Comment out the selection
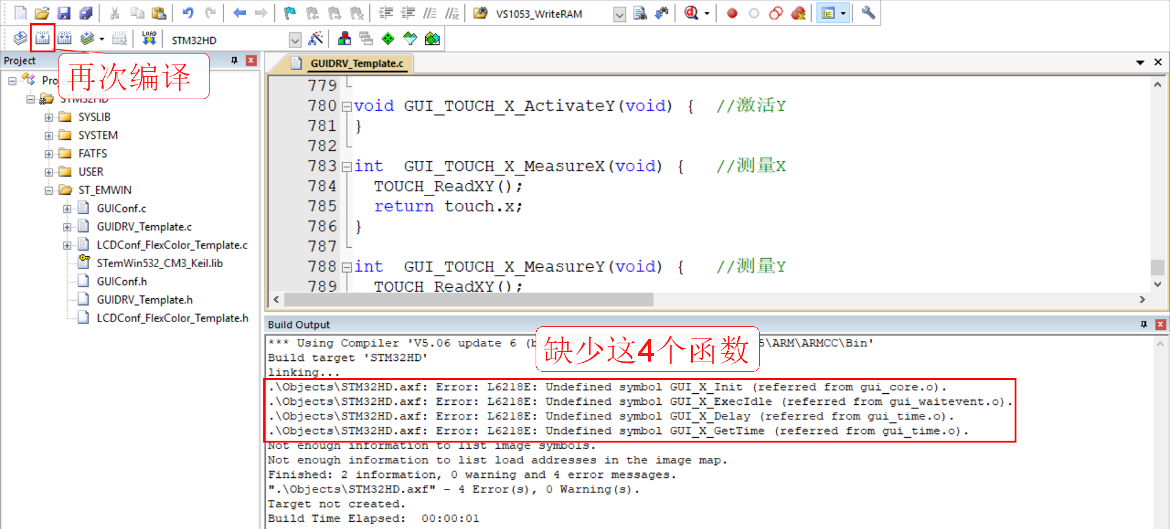Image resolution: width=1170 pixels, height=529 pixels. [x=430, y=13]
